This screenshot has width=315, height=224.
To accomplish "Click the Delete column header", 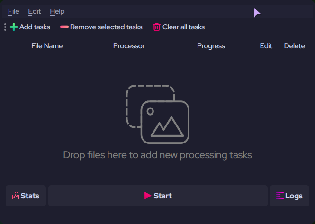I will [294, 46].
